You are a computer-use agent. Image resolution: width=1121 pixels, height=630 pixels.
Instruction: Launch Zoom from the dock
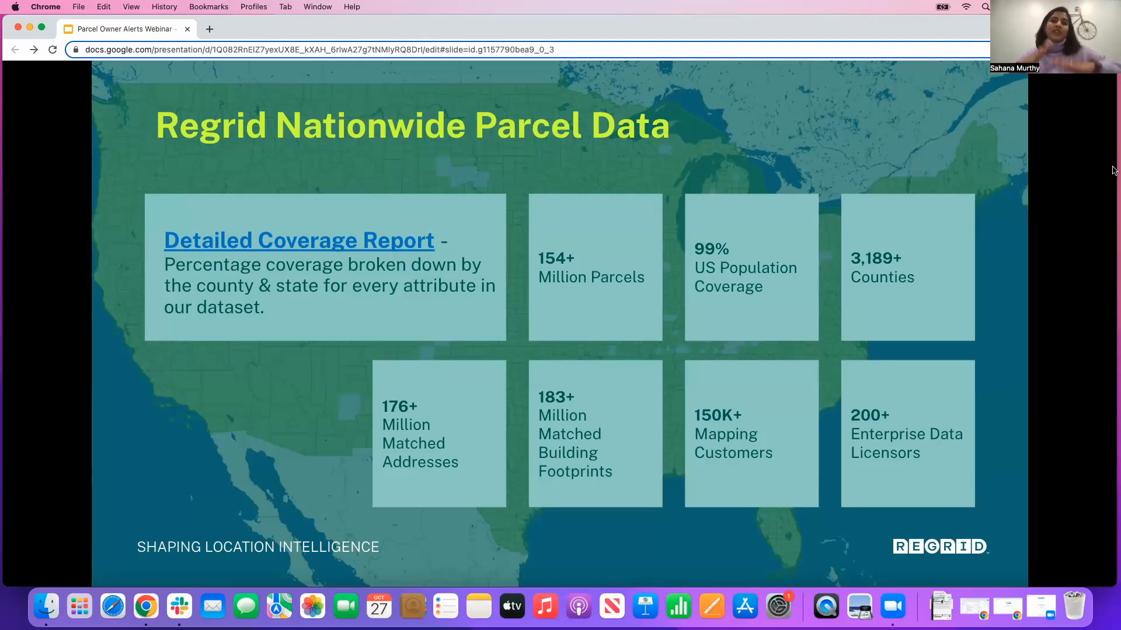point(893,607)
